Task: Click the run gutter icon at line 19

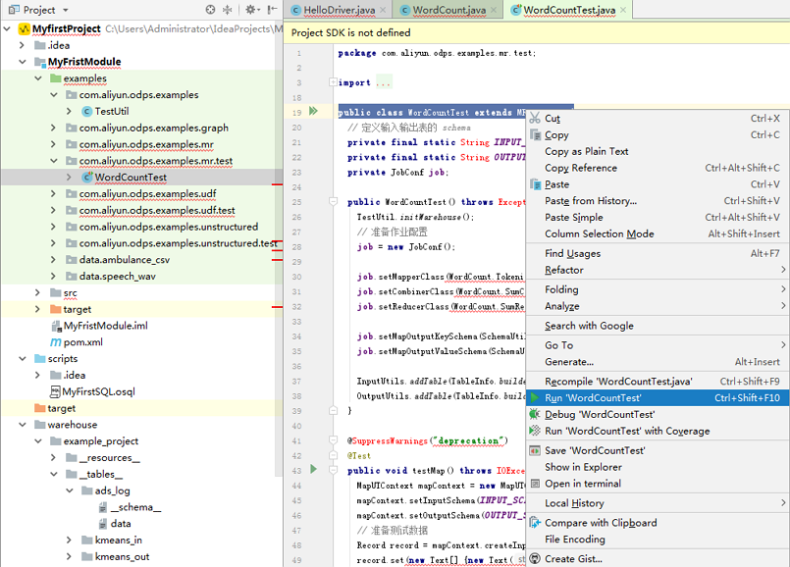Action: pyautogui.click(x=314, y=112)
